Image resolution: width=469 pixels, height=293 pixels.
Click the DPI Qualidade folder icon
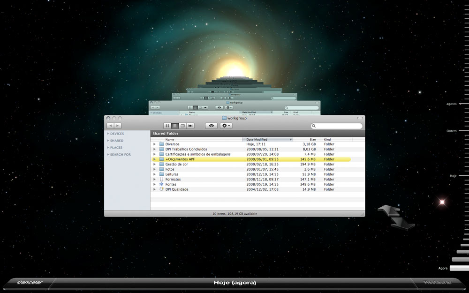pos(162,189)
